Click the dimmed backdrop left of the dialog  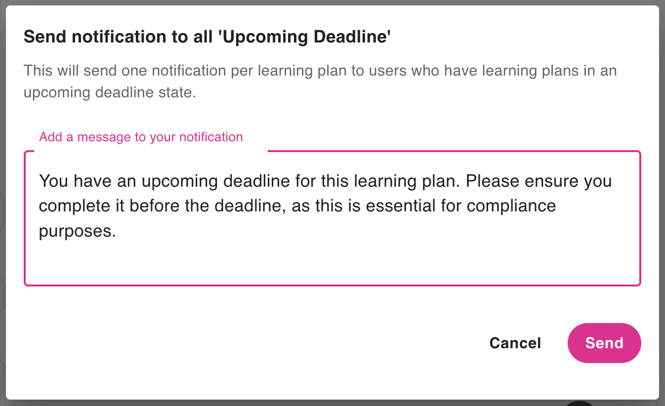(2, 247)
